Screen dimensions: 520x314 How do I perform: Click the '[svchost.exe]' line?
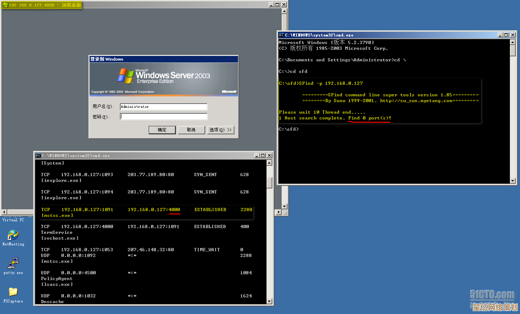click(60, 238)
